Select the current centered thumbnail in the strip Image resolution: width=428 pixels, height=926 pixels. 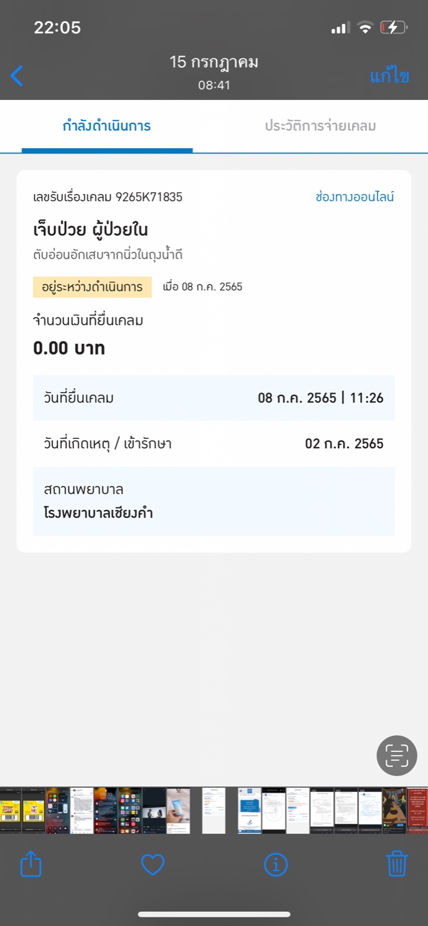(x=214, y=811)
